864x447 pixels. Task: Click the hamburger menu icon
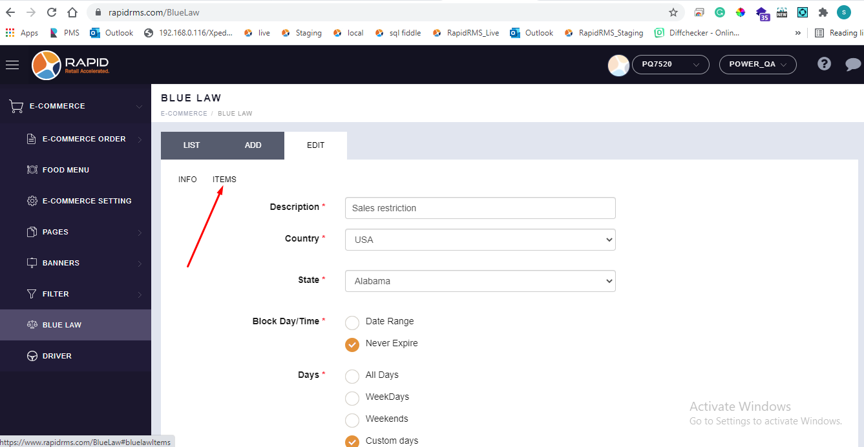pos(12,65)
